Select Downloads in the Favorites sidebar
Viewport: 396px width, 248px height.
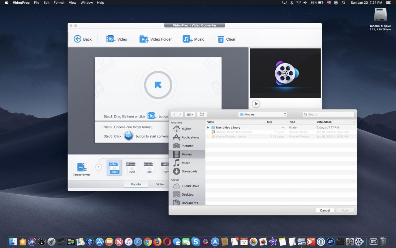[187, 171]
